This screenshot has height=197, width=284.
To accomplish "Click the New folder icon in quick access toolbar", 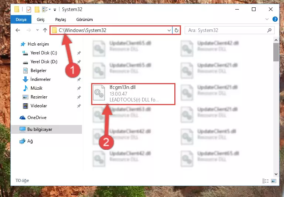I will click(x=37, y=10).
